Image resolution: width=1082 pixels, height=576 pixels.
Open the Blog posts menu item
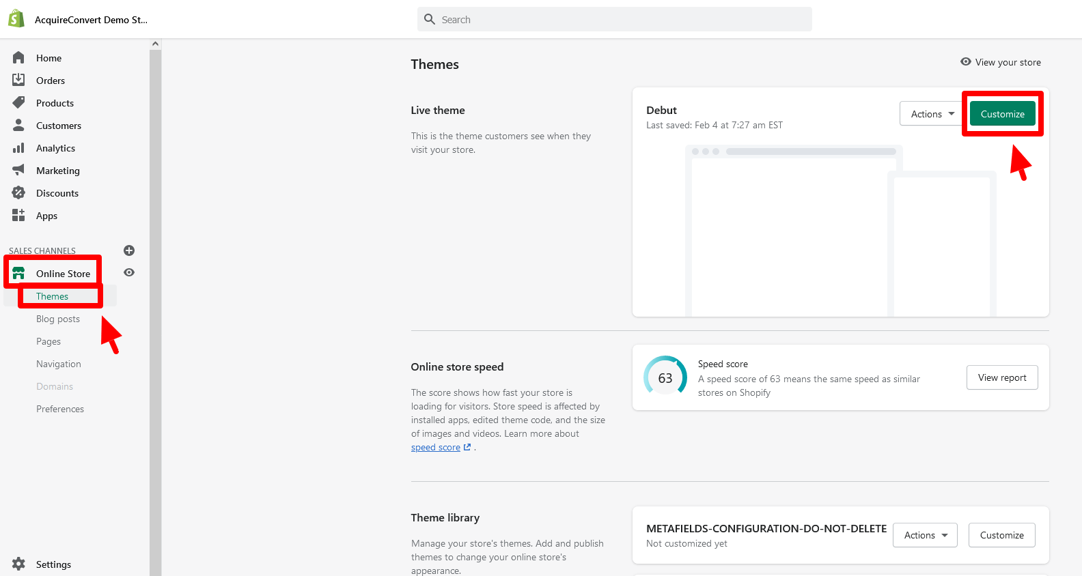(58, 319)
